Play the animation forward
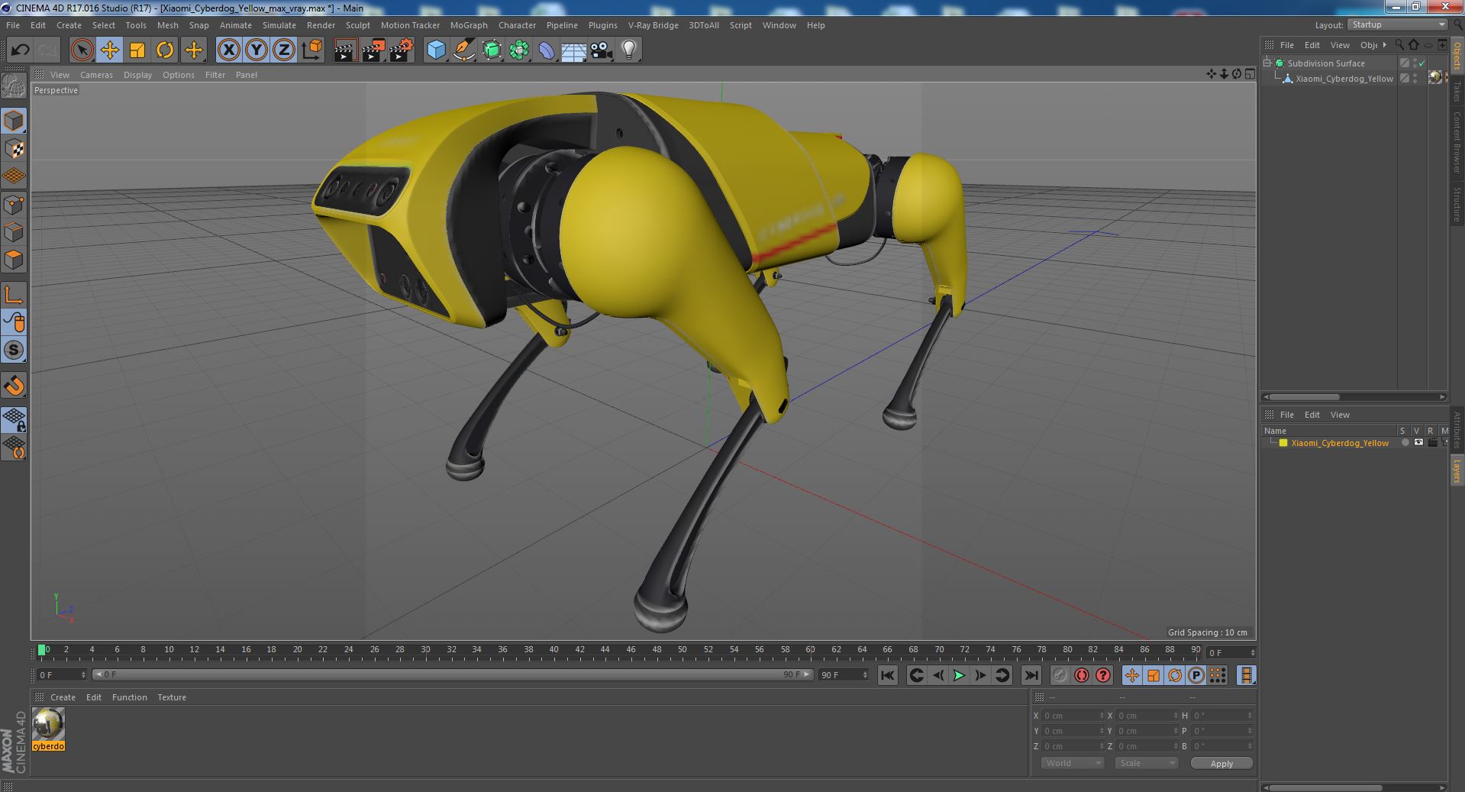This screenshot has width=1465, height=792. 959,675
